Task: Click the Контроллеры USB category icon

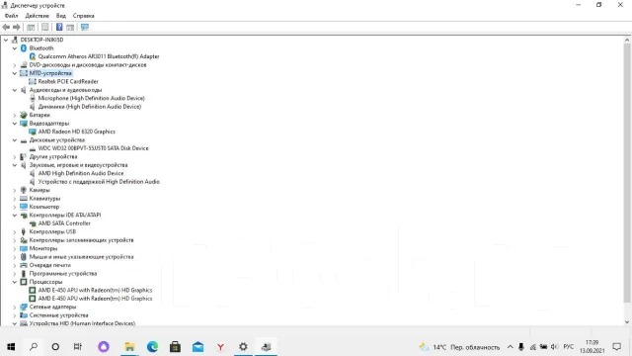Action: pos(24,231)
